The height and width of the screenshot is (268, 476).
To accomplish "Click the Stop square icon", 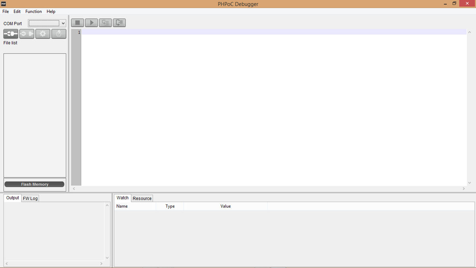I will click(x=78, y=23).
